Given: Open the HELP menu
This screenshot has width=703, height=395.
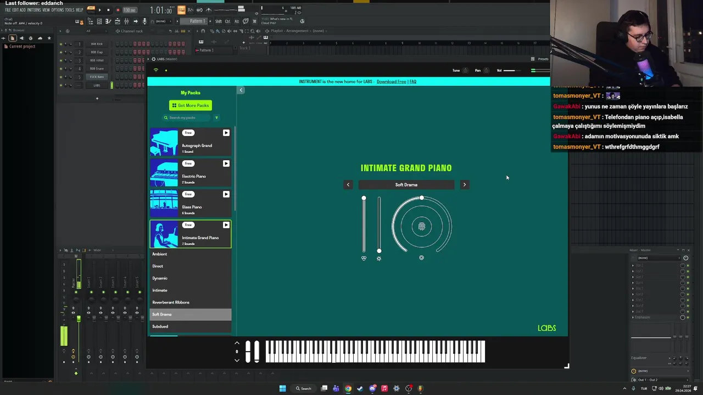Looking at the screenshot, I should [79, 10].
